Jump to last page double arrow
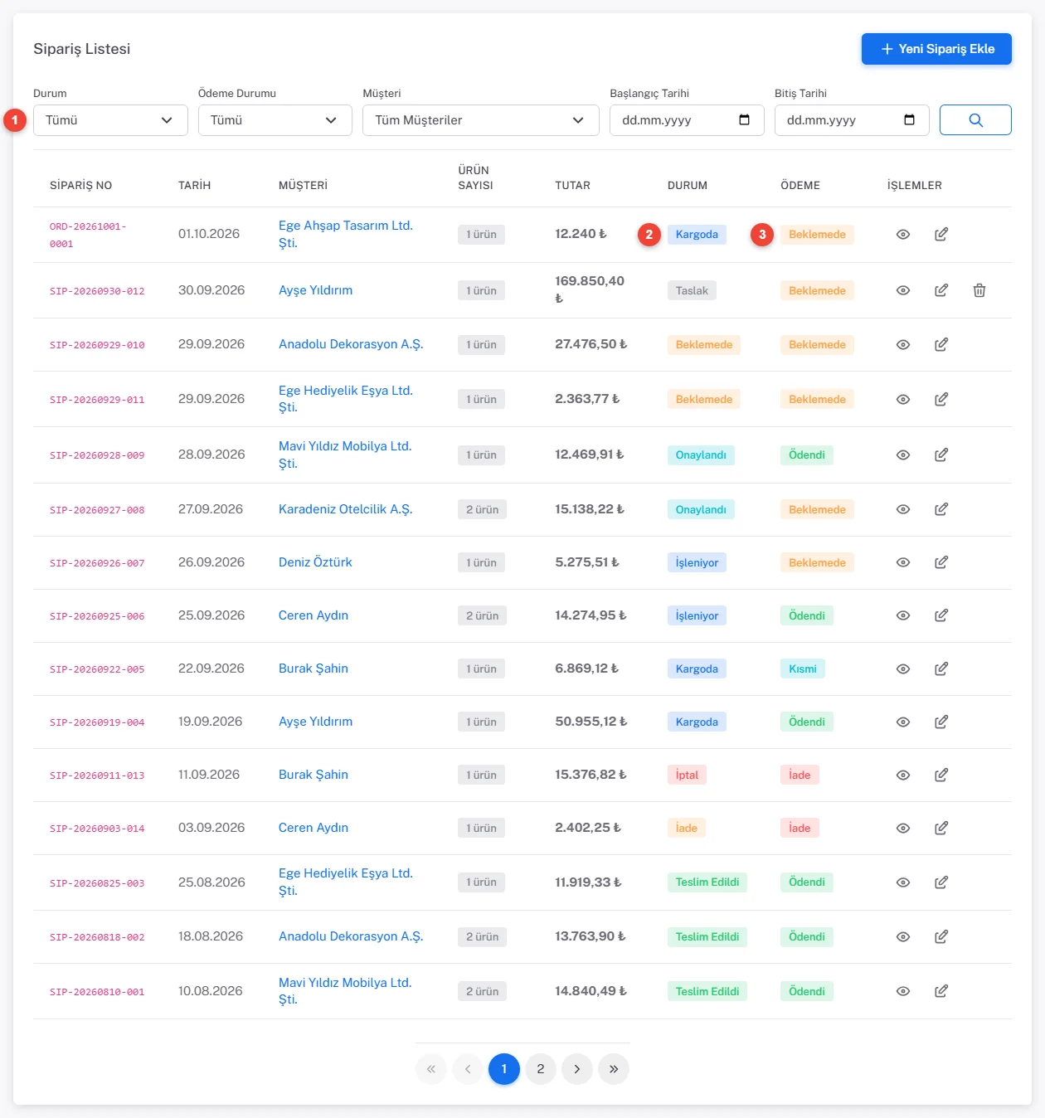Image resolution: width=1045 pixels, height=1118 pixels. point(614,1069)
